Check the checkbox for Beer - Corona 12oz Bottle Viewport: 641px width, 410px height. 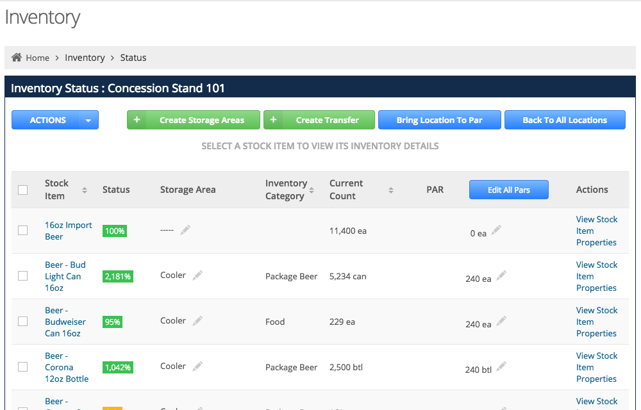pos(23,366)
